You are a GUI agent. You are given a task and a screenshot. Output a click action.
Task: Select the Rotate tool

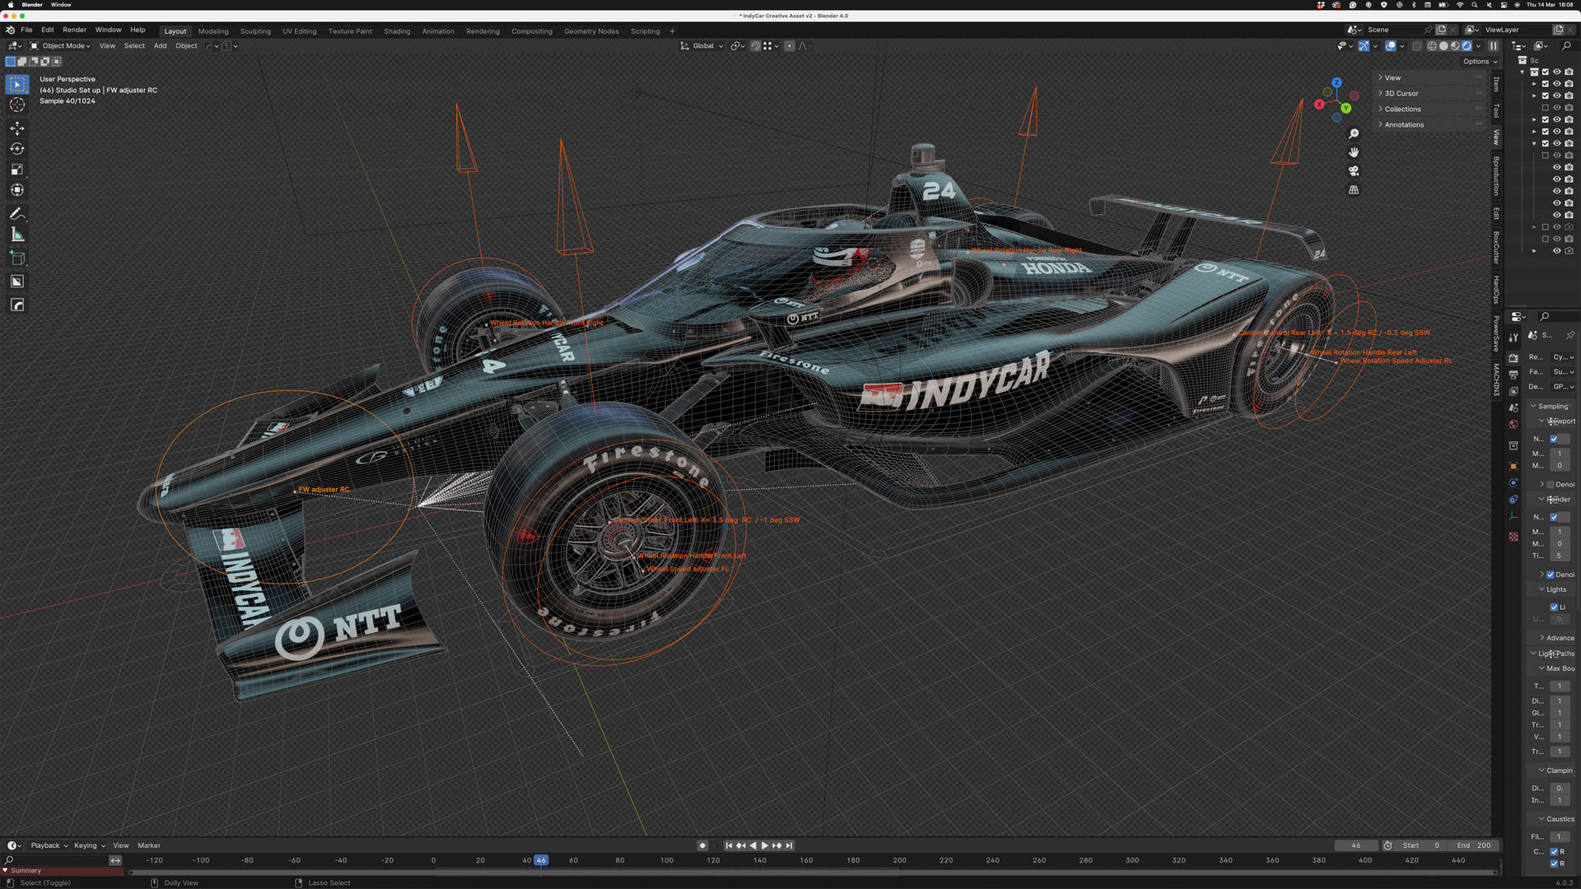tap(16, 149)
